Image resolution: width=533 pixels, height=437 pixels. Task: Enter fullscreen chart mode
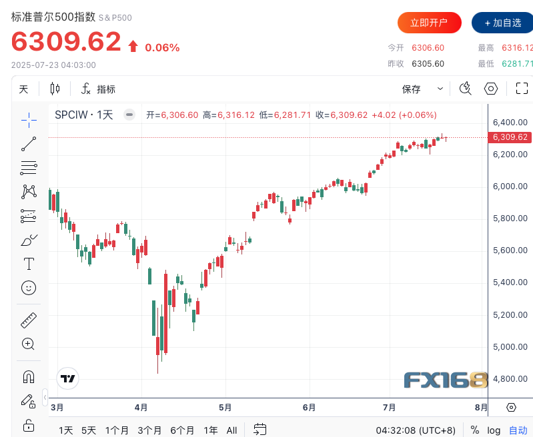click(x=522, y=89)
